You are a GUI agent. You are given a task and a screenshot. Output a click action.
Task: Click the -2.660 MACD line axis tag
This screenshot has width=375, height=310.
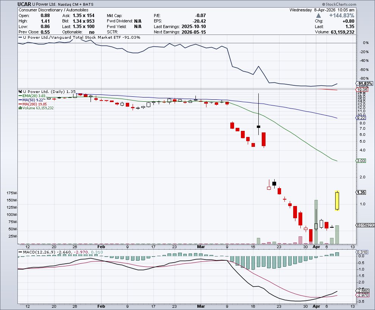coord(362,291)
